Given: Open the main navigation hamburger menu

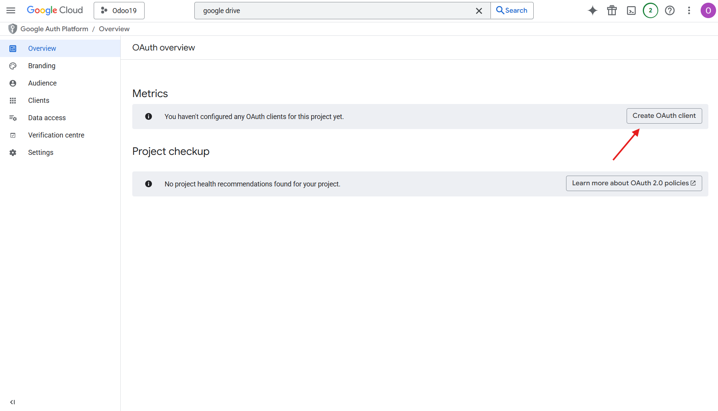Looking at the screenshot, I should (x=11, y=10).
